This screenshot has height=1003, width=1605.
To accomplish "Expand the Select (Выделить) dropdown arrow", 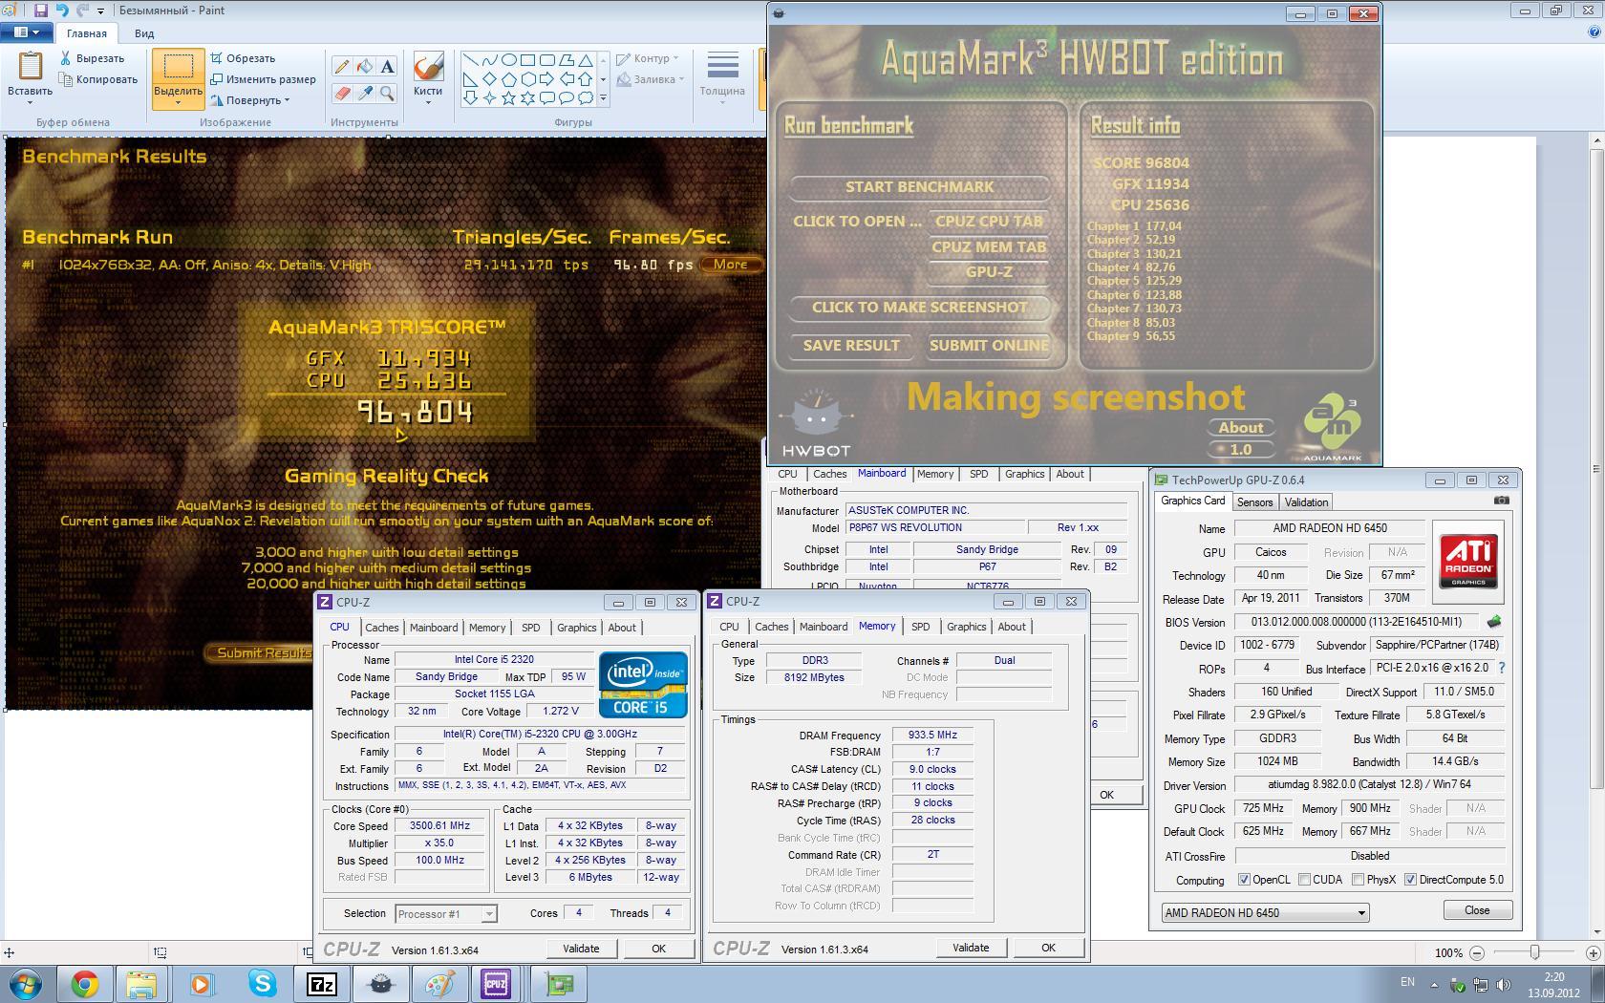I will click(x=178, y=101).
